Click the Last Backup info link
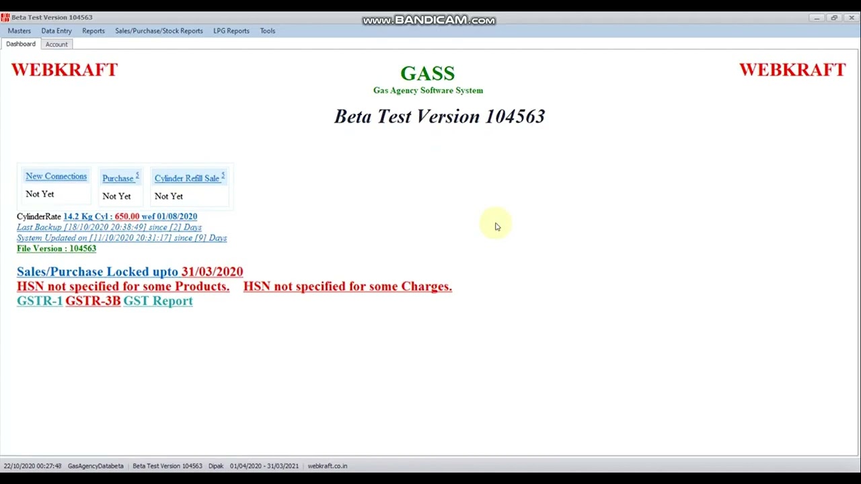Image resolution: width=861 pixels, height=484 pixels. point(109,227)
